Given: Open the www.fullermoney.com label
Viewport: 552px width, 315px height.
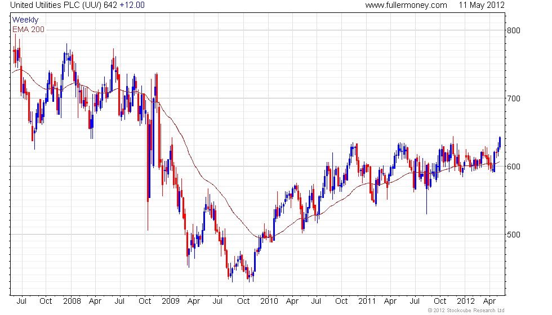Looking at the screenshot, I should point(406,5).
